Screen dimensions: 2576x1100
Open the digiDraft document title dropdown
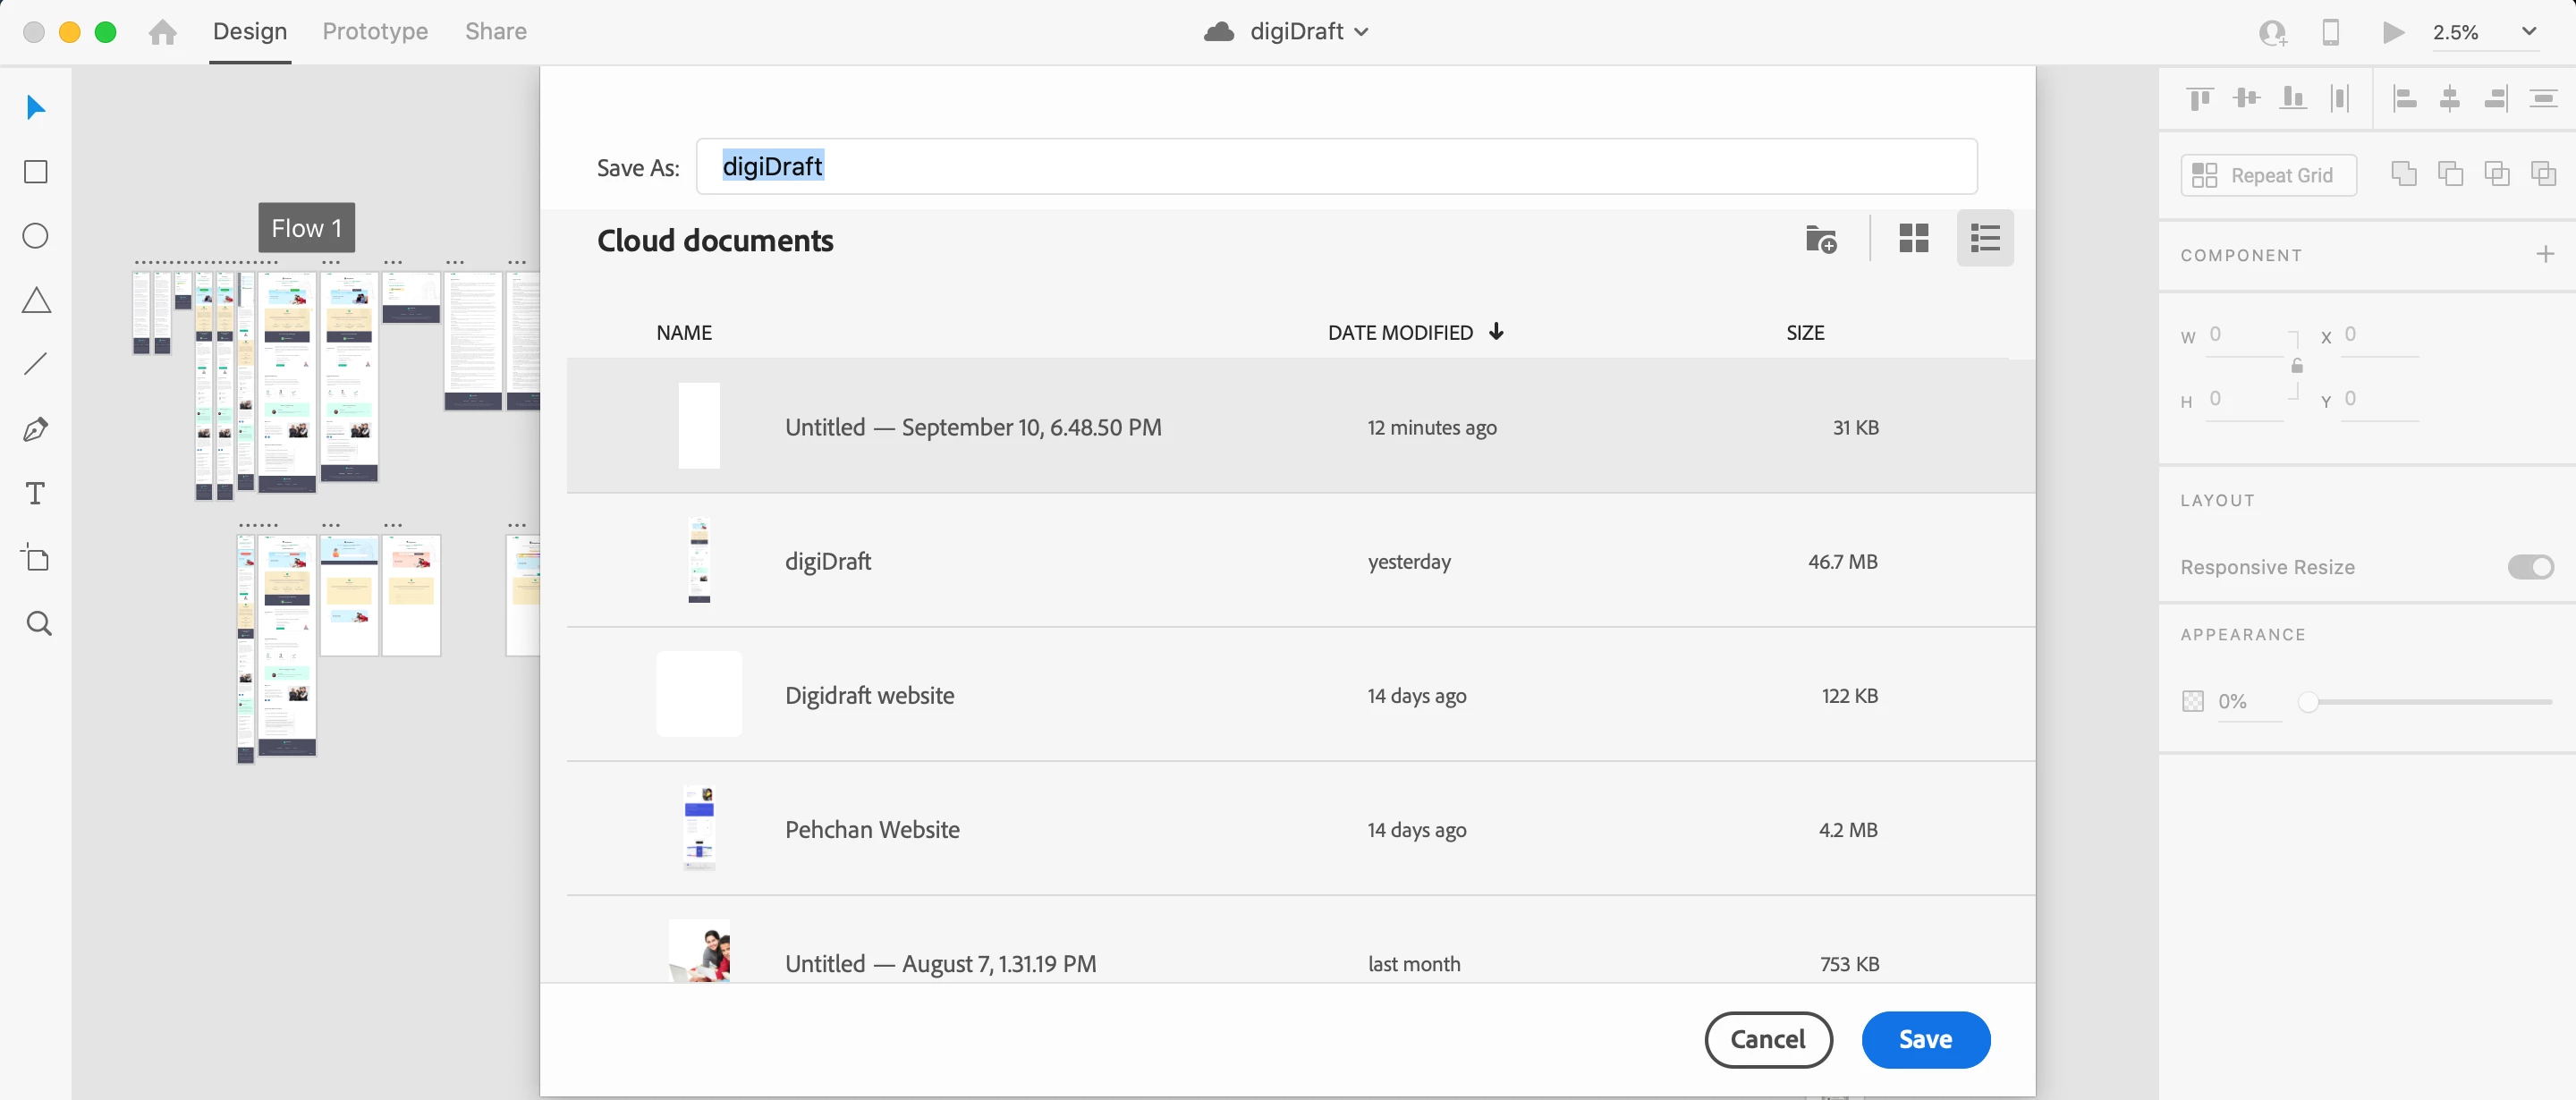(x=1361, y=32)
